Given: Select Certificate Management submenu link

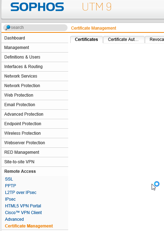Looking at the screenshot, I should point(29,226).
